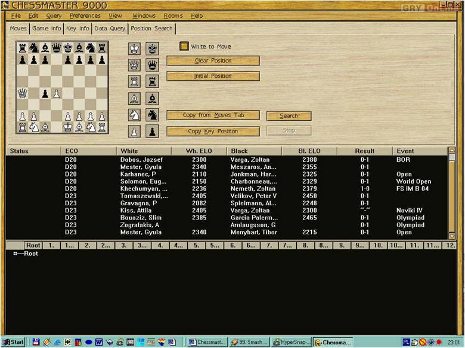Click the Clear Position button

tap(213, 61)
